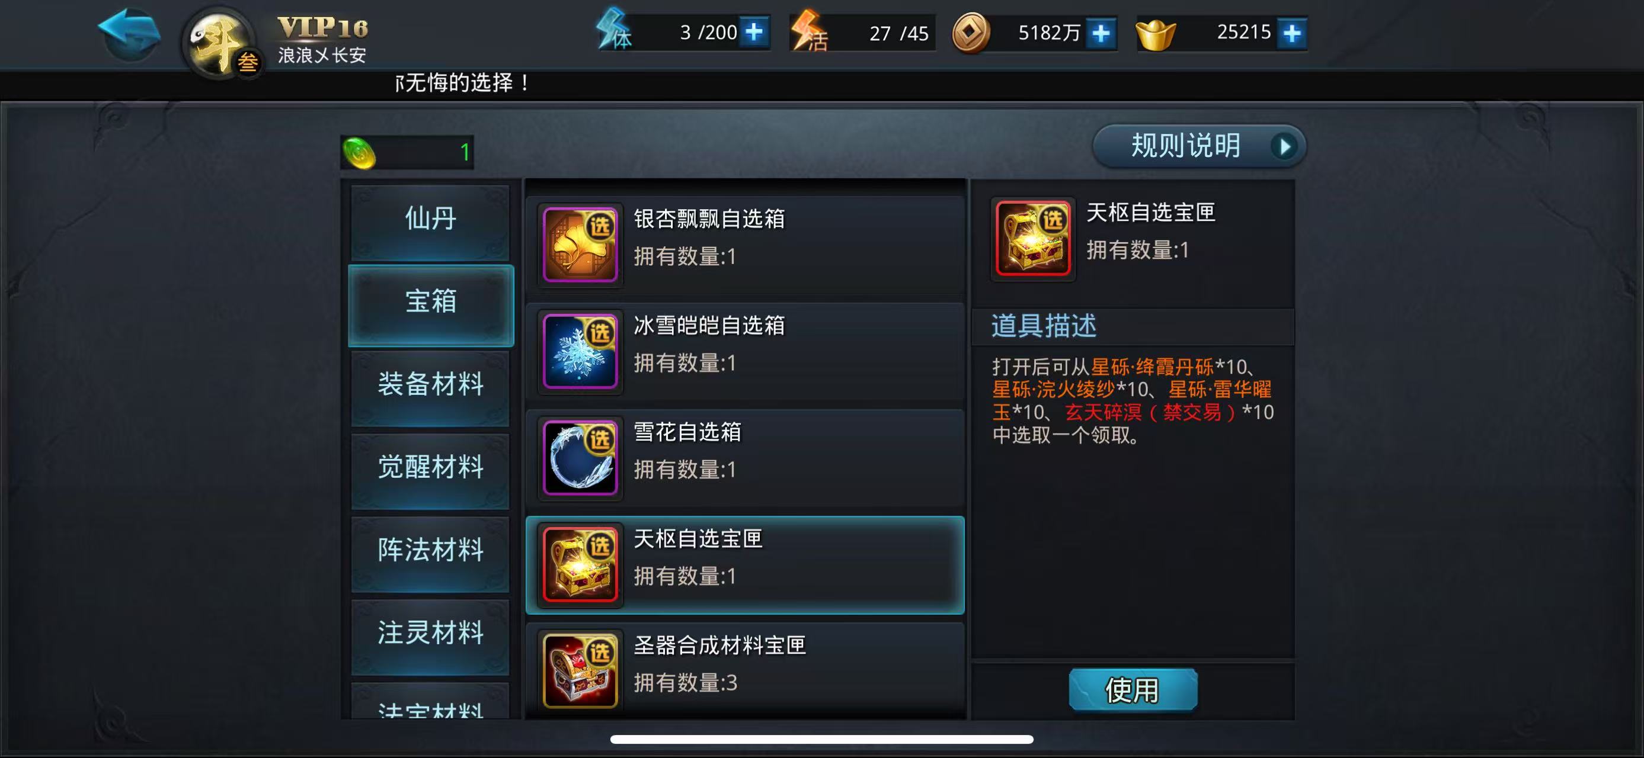Add copper coins with the plus icon
This screenshot has width=1644, height=758.
pos(1101,33)
